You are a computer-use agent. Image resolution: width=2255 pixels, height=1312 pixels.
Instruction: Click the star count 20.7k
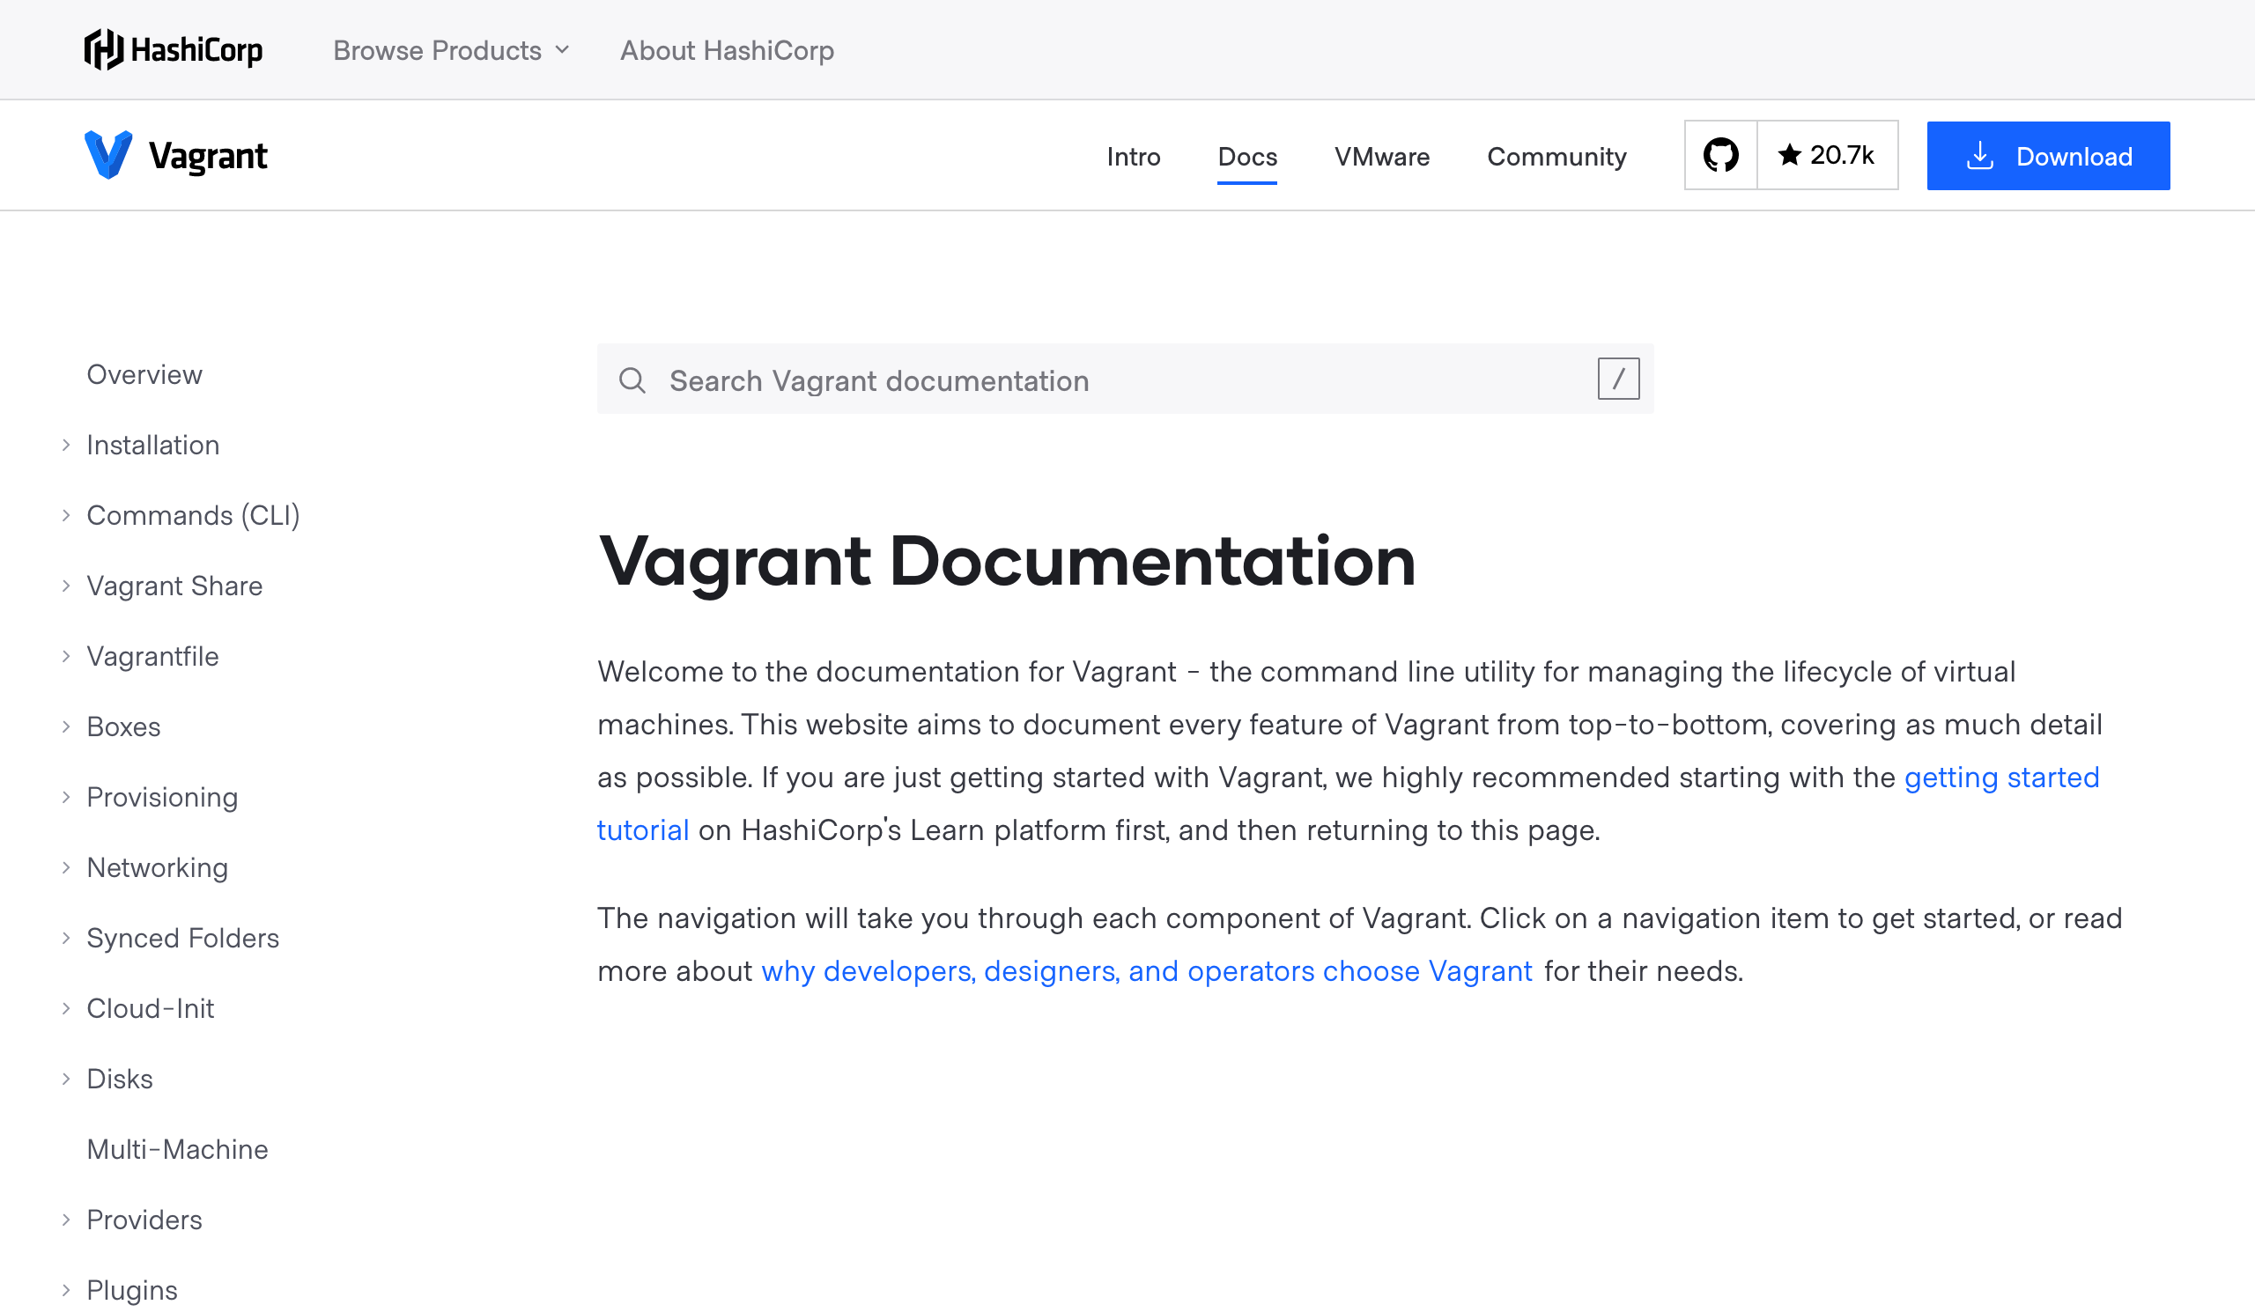tap(1827, 155)
